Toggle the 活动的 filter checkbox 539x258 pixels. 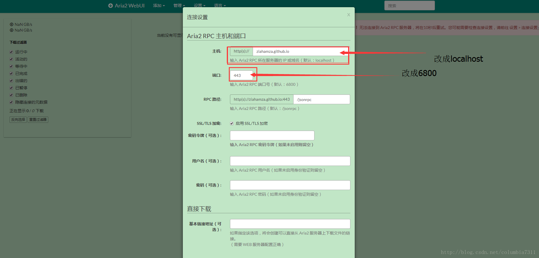click(11, 59)
